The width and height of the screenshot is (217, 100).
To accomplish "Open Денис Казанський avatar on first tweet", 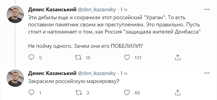I will (x=15, y=14).
